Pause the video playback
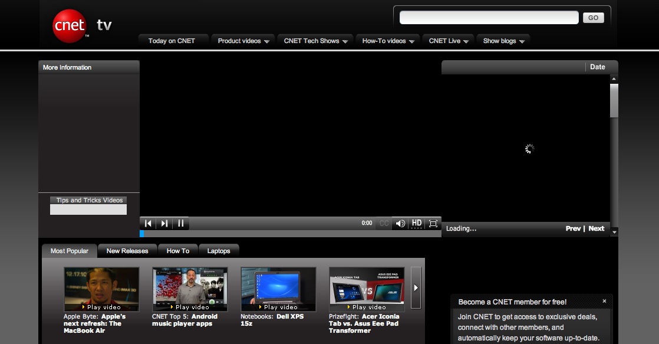 click(x=181, y=223)
